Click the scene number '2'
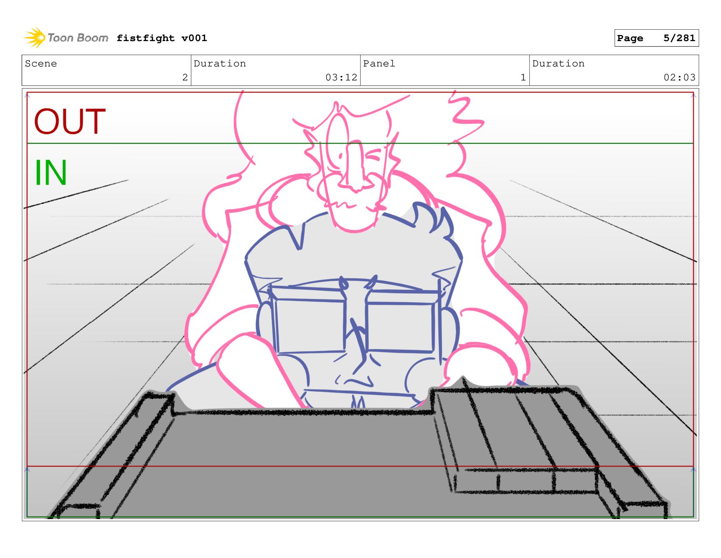 click(185, 77)
